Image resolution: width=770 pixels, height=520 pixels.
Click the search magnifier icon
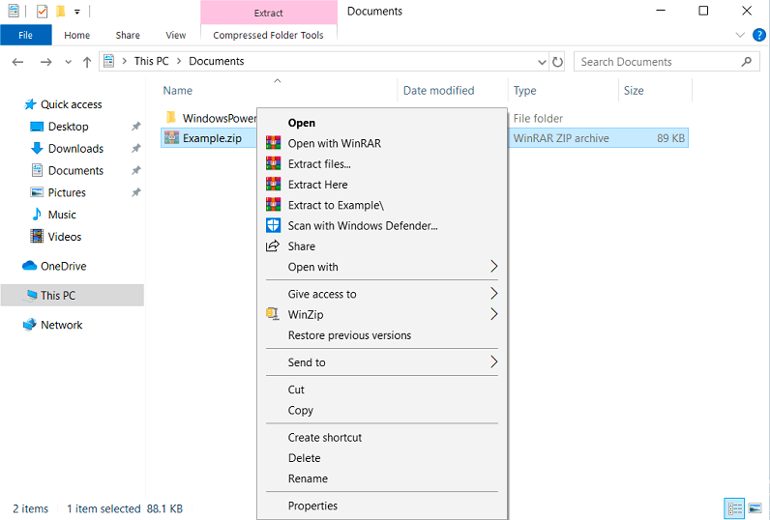[747, 62]
